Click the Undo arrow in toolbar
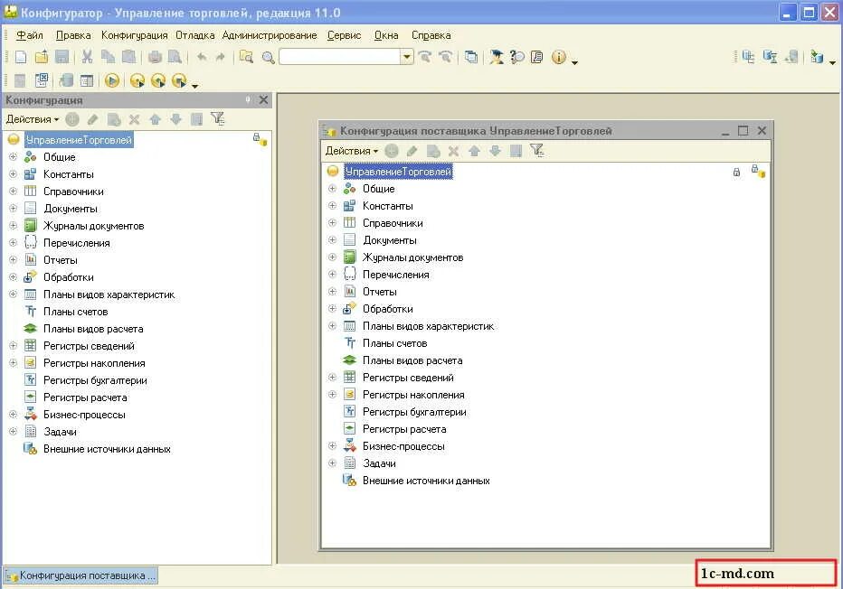This screenshot has height=589, width=843. [202, 57]
